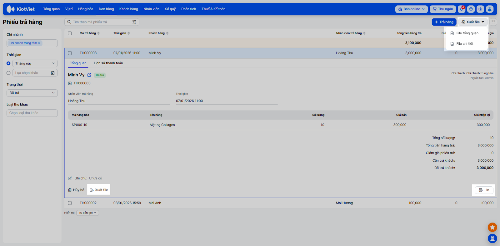500x246 pixels.
Task: Open the blue support chat button
Action: click(x=492, y=239)
